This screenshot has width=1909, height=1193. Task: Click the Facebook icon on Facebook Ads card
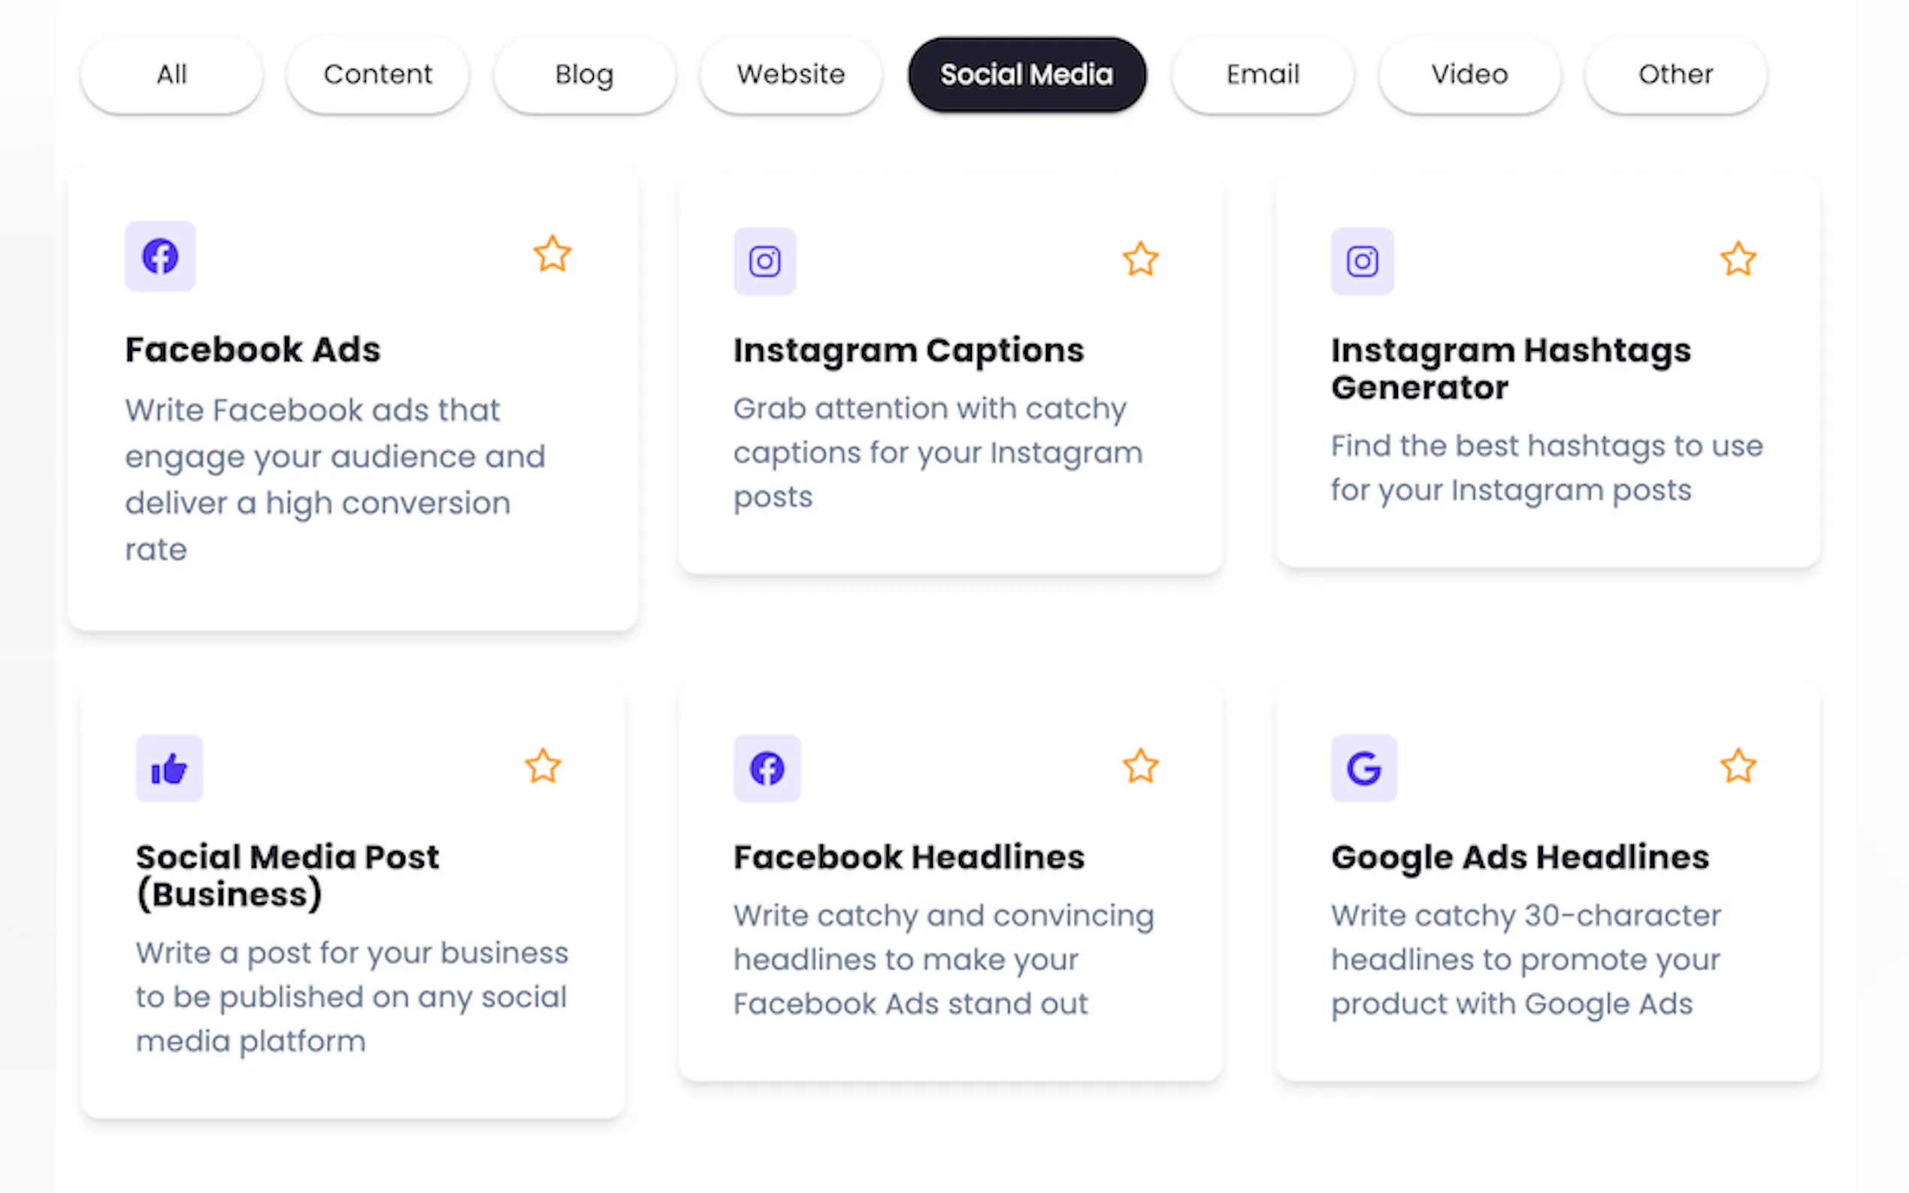[160, 256]
